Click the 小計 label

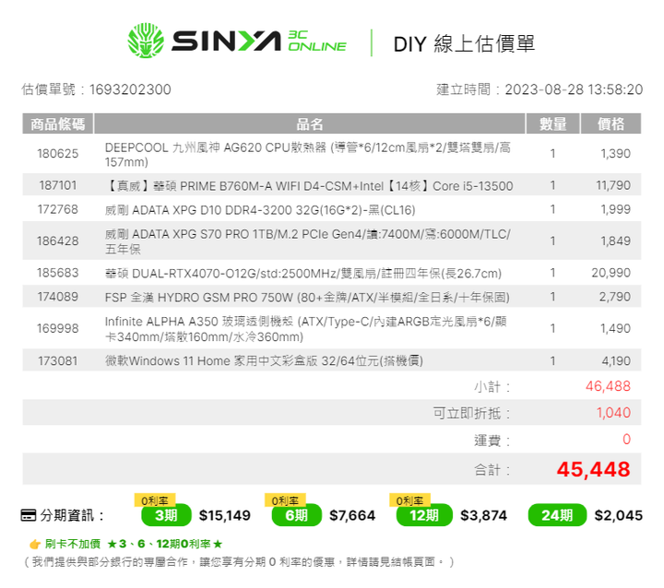coord(492,387)
